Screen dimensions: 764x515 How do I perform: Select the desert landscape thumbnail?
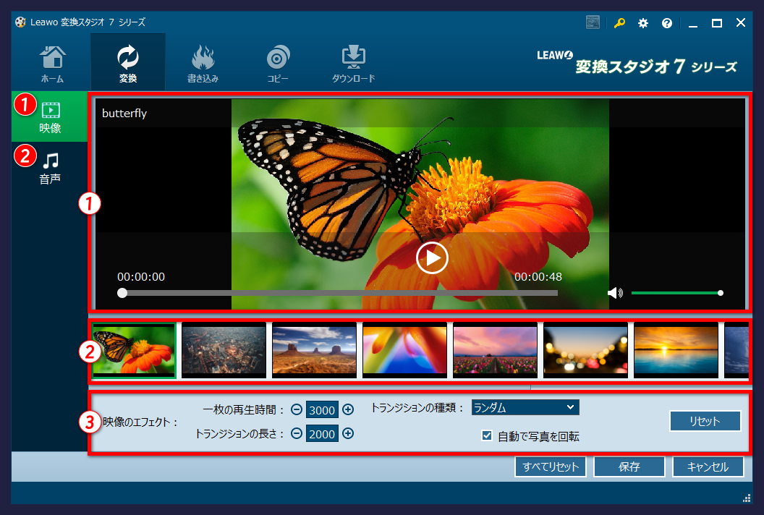tap(314, 349)
